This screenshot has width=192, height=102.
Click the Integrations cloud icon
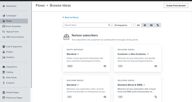(x=4, y=67)
